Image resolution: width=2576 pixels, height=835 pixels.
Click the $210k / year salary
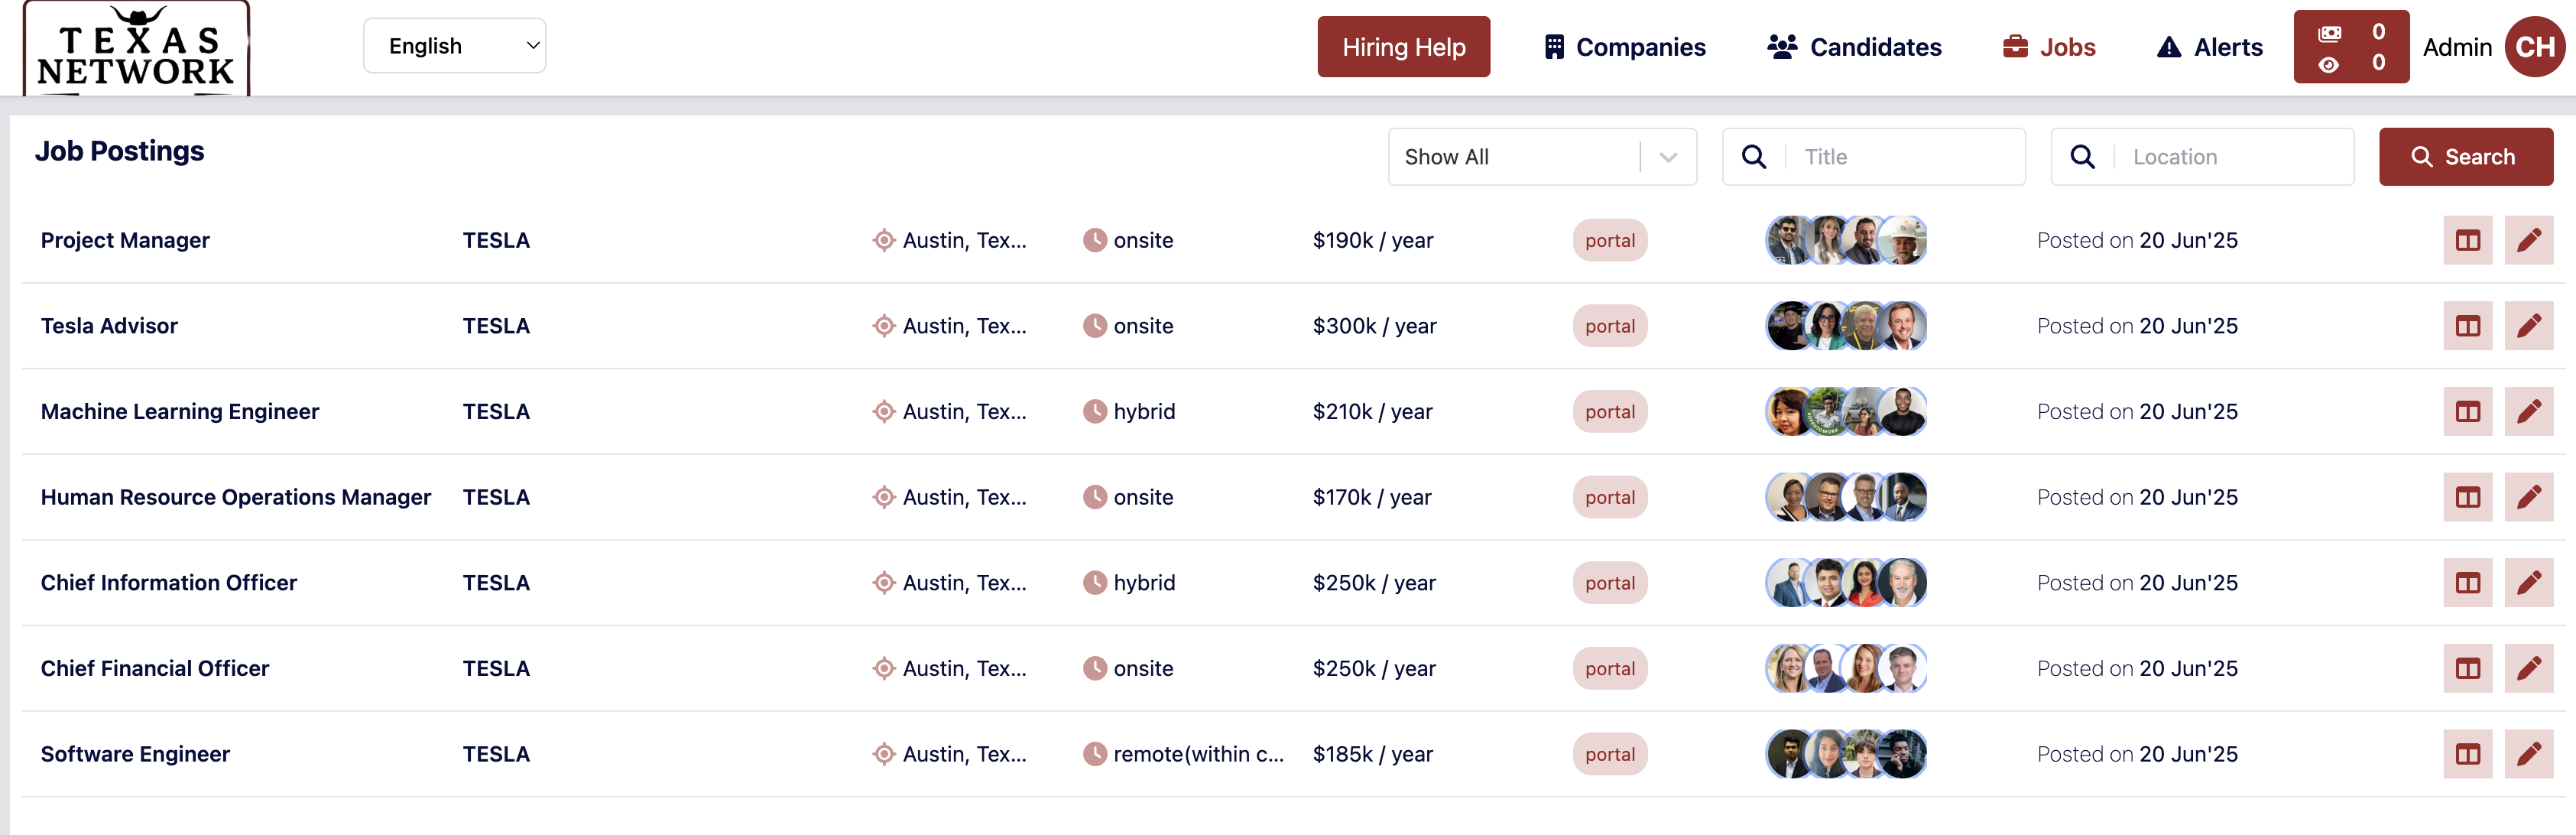tap(1372, 411)
